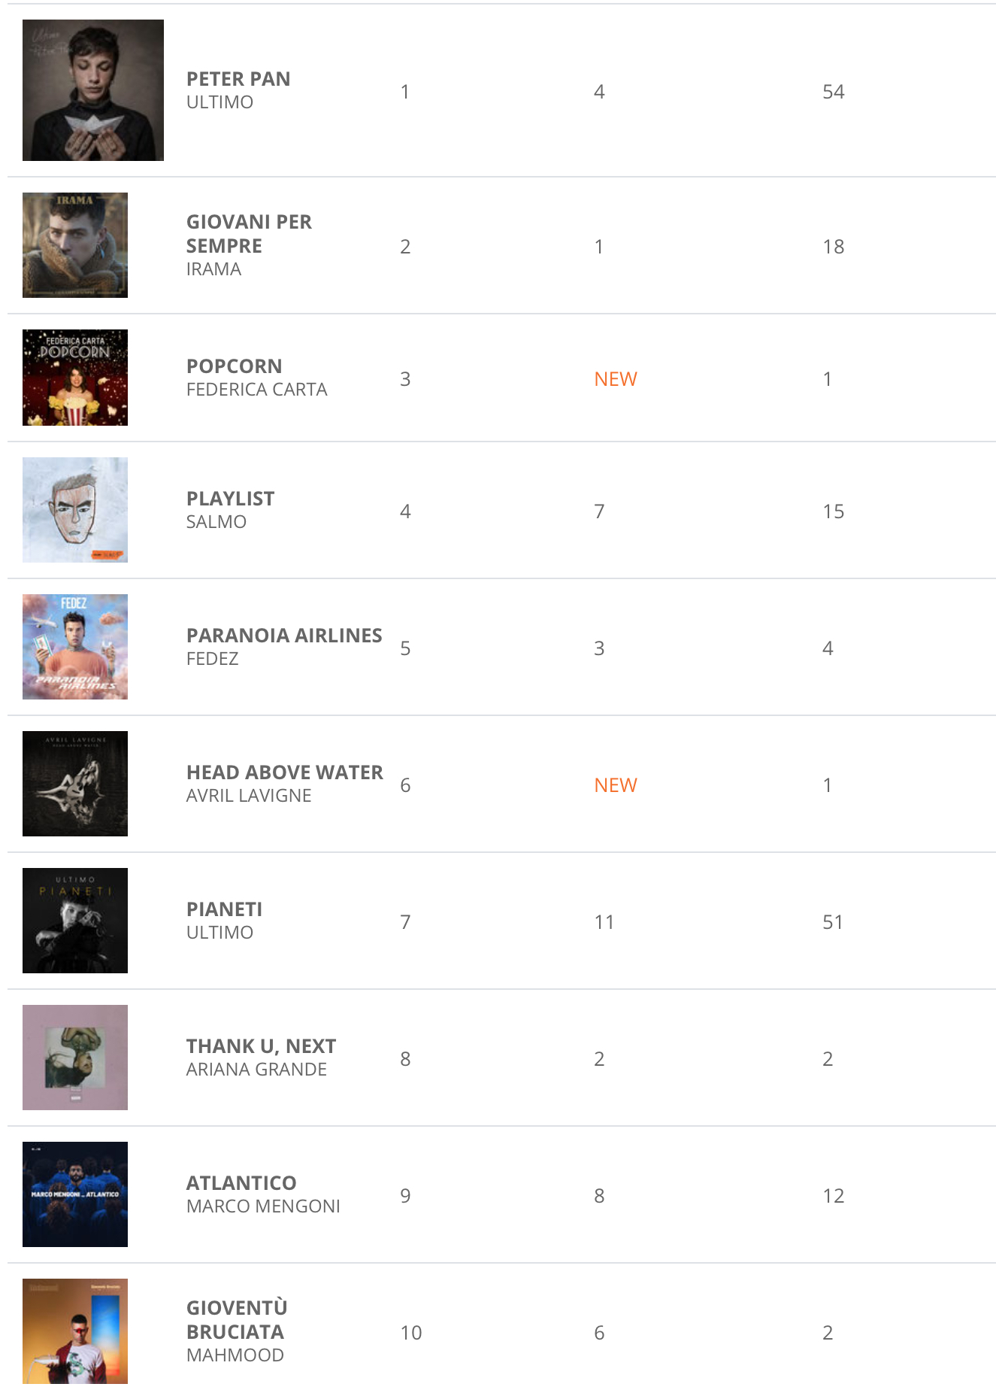Select the POPCORN album title text

click(x=234, y=366)
